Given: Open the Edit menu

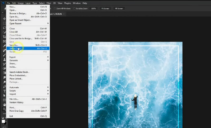Looking at the screenshot, I should pos(14,3).
